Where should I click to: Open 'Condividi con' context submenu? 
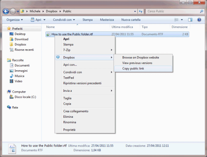click(x=85, y=72)
